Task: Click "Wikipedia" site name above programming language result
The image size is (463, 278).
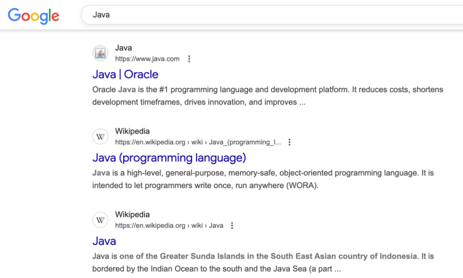Action: (x=132, y=132)
